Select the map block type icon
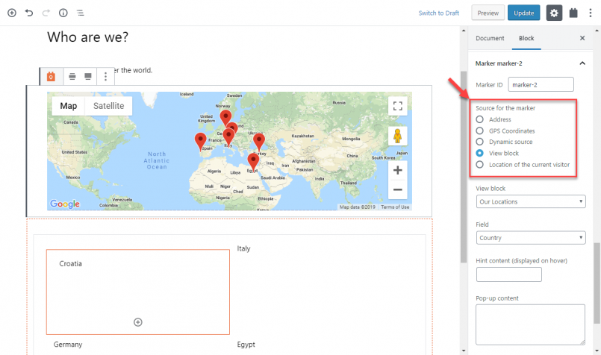 pos(51,77)
